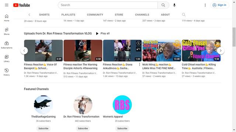Open Dr. Ron Fitness Transformation channel avatar

[83, 104]
